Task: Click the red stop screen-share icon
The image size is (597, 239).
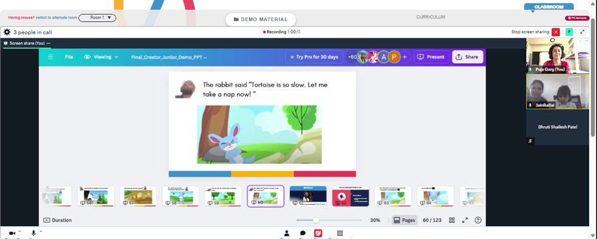Action: click(318, 233)
